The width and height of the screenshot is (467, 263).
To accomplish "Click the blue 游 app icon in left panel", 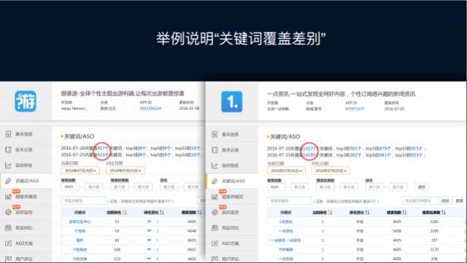I will coord(26,101).
